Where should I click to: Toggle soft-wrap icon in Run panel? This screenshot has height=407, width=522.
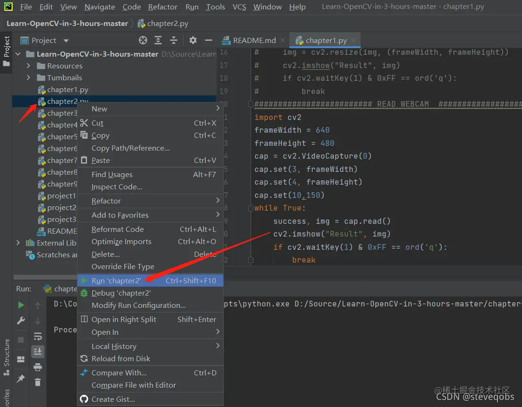coord(38,336)
